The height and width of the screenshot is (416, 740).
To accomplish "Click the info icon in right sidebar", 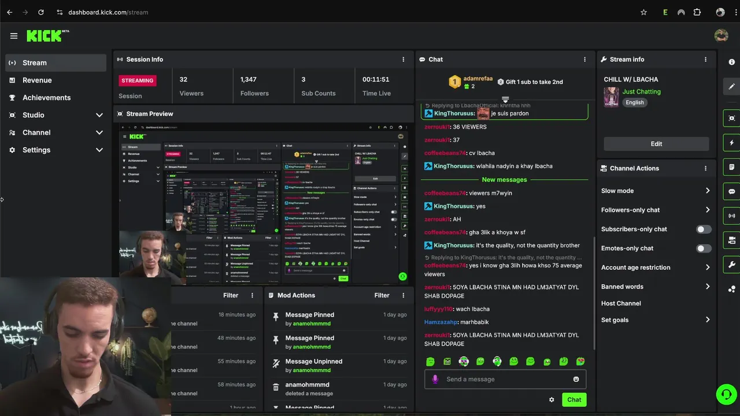I will (x=732, y=62).
